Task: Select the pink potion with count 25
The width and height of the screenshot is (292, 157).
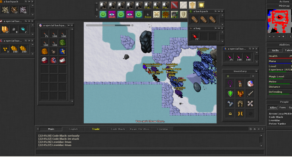Action: (230, 57)
